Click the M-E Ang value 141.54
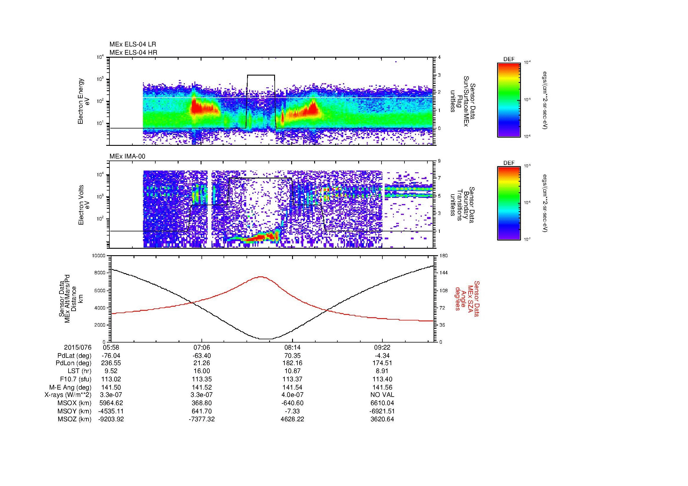 (x=292, y=387)
